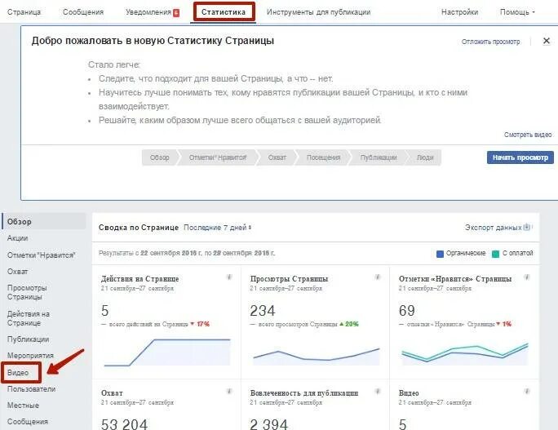
Task: Click info icon on Отметки «Нравится» Страницы card
Action: click(527, 277)
